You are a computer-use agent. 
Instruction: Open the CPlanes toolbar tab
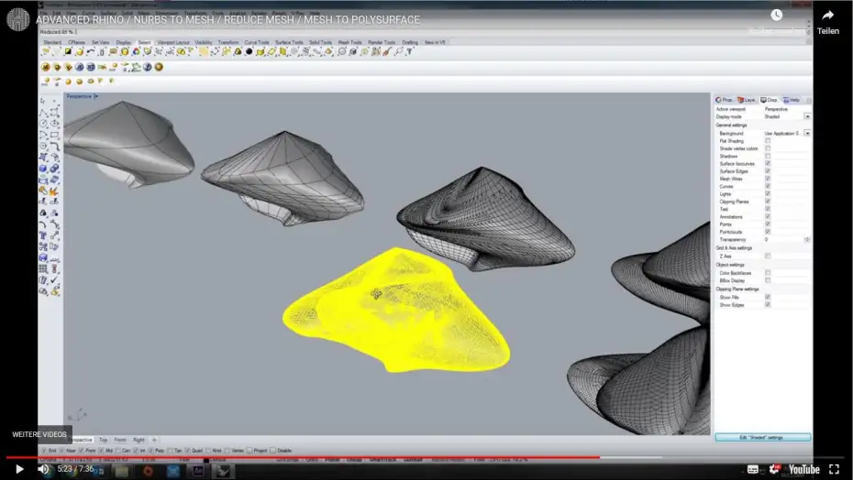pyautogui.click(x=77, y=42)
